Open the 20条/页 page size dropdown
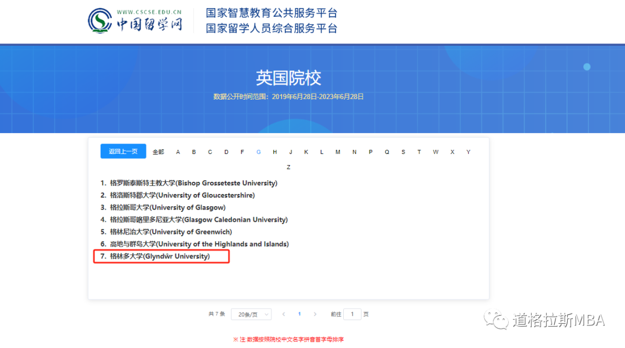The width and height of the screenshot is (625, 348). (251, 314)
